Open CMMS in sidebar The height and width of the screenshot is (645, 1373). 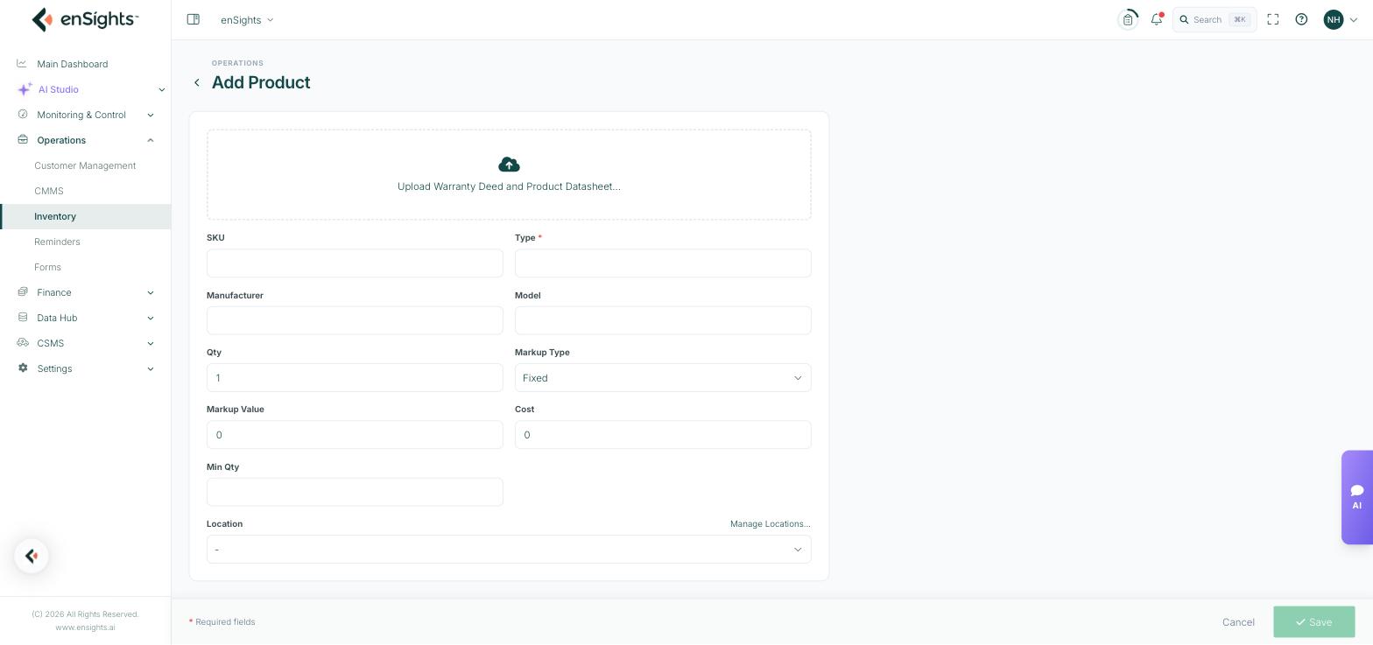coord(49,191)
